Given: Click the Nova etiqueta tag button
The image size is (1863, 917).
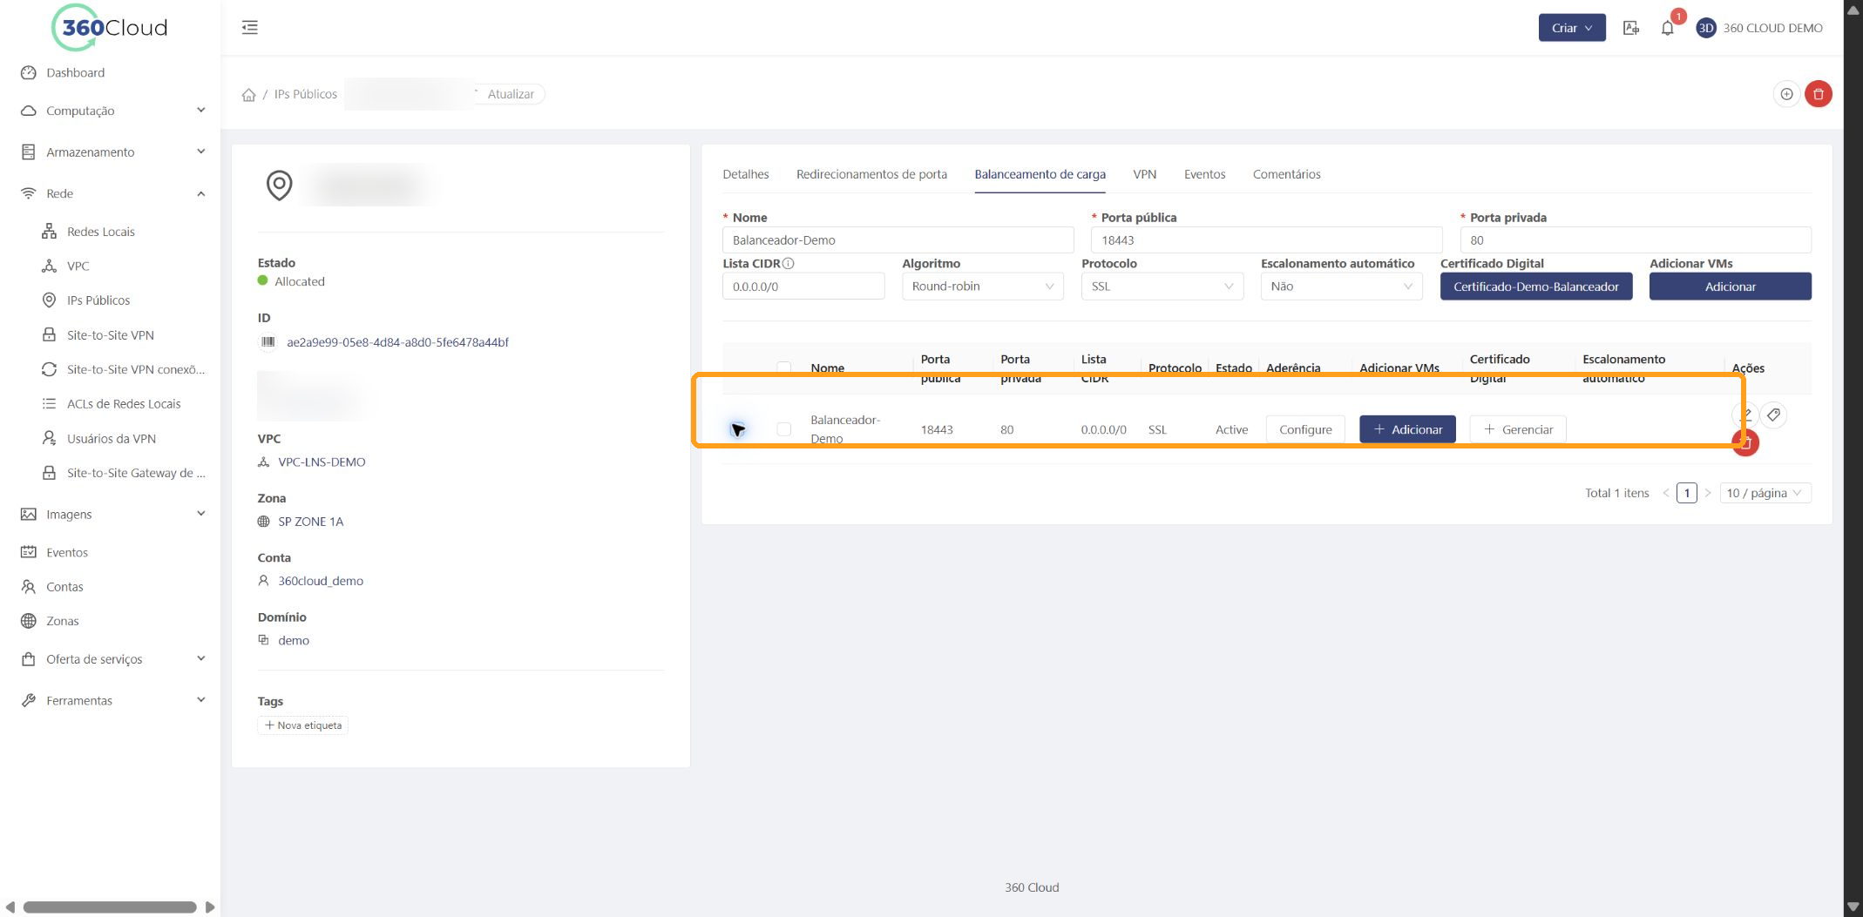Looking at the screenshot, I should [x=302, y=725].
